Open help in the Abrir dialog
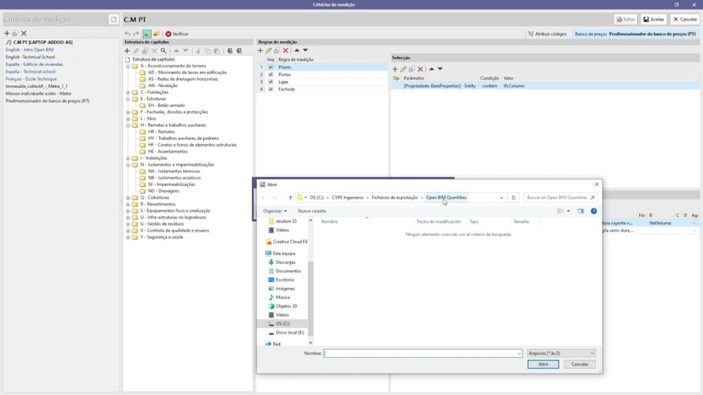Image resolution: width=703 pixels, height=395 pixels. (594, 211)
